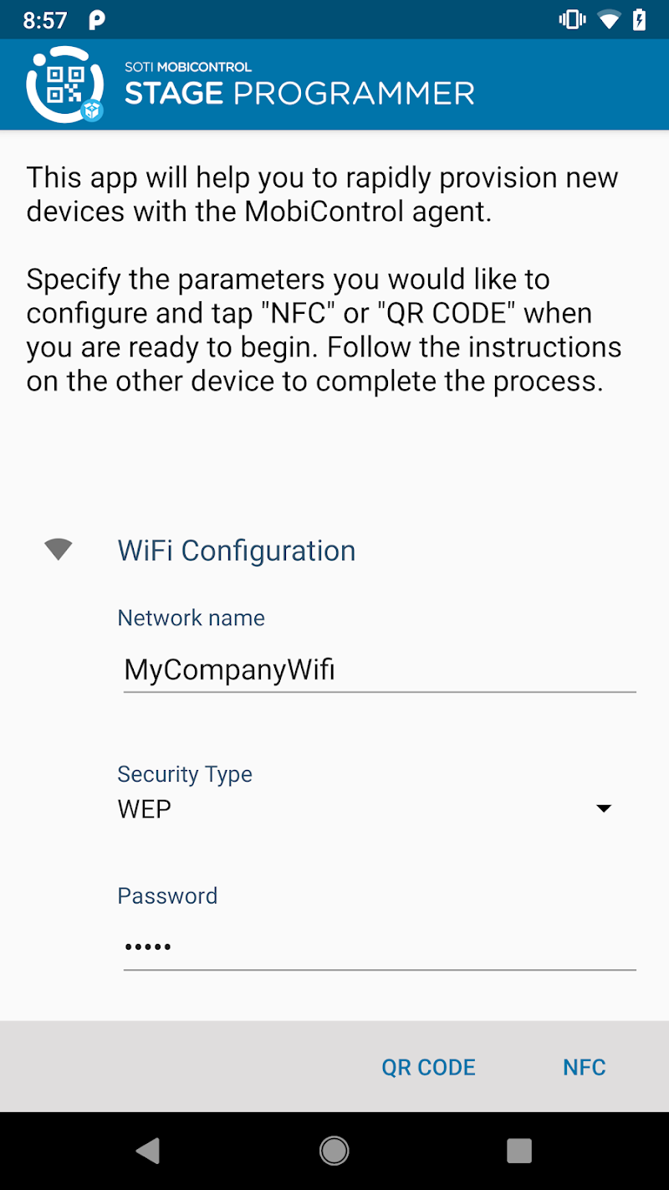Screen dimensions: 669x1190
Task: Open recent apps with the square button
Action: click(518, 1151)
